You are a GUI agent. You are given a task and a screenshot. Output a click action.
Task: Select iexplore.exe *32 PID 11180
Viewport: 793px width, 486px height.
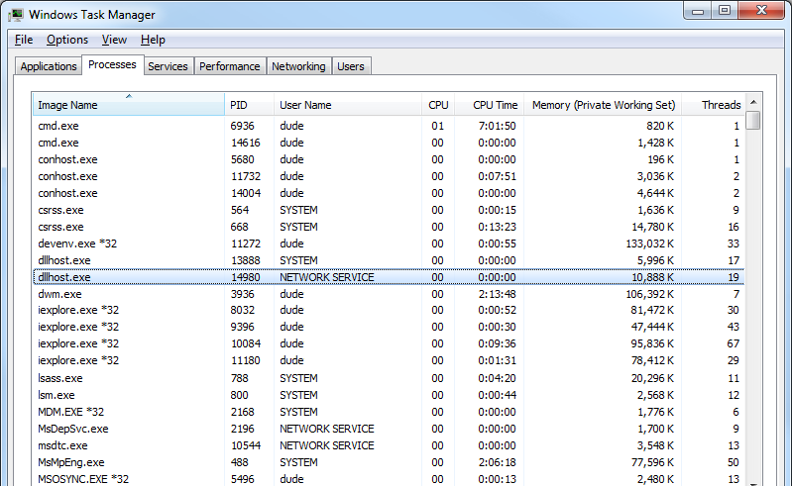(389, 360)
